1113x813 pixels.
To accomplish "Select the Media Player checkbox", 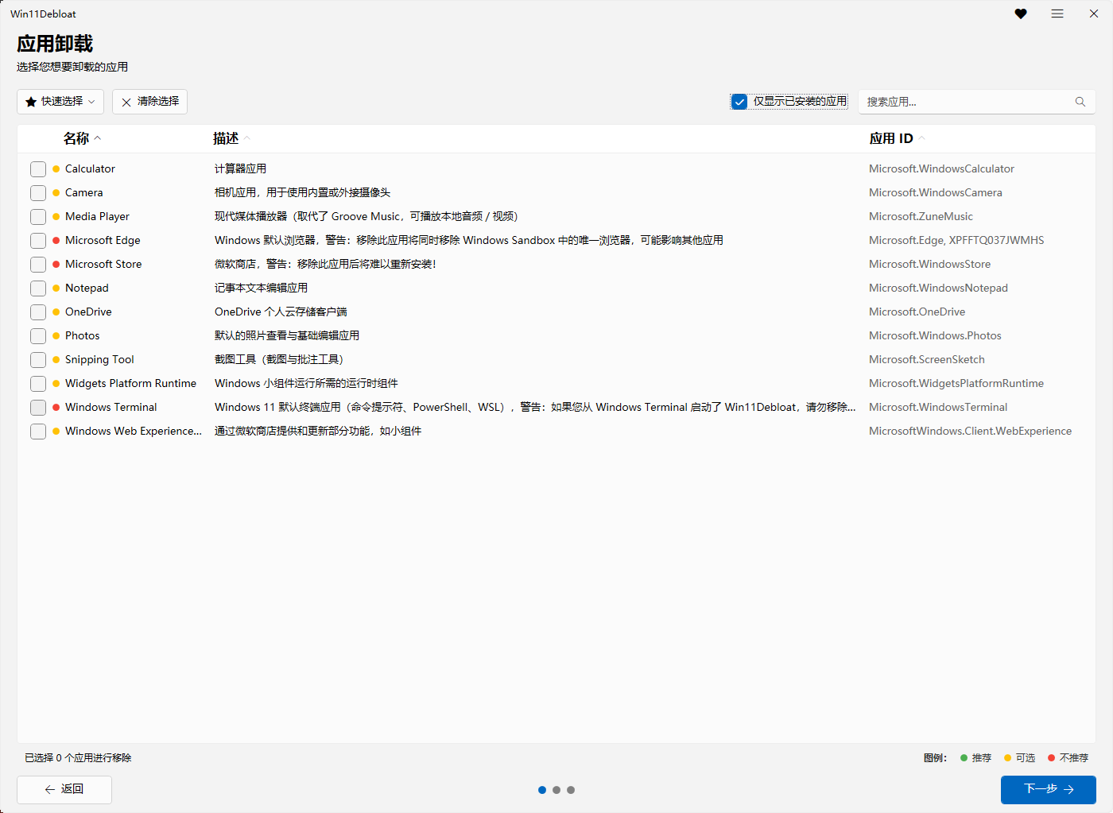I will pyautogui.click(x=38, y=217).
